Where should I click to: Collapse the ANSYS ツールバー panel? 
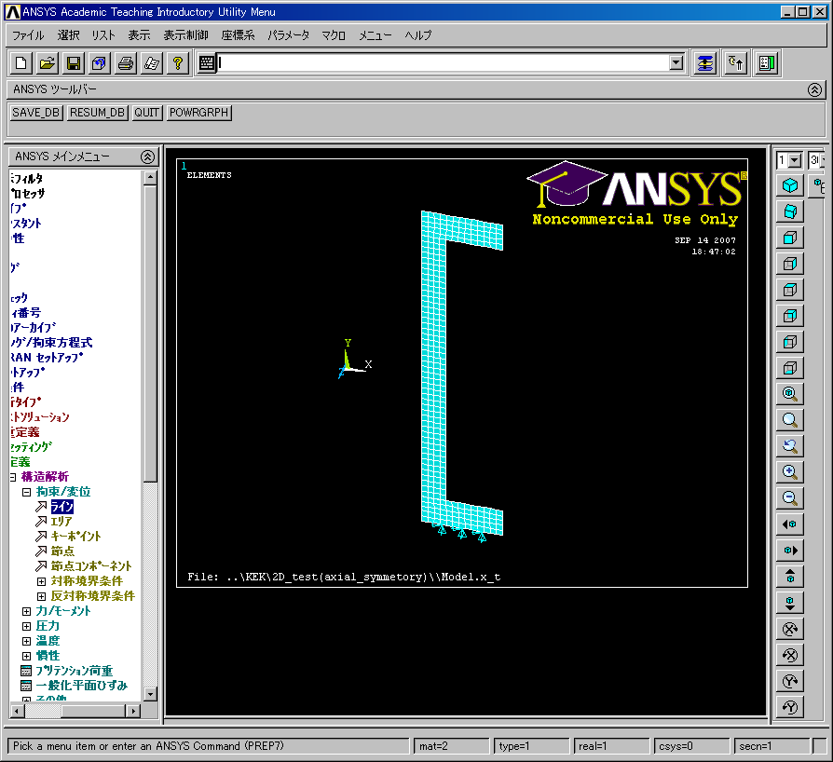pos(814,89)
